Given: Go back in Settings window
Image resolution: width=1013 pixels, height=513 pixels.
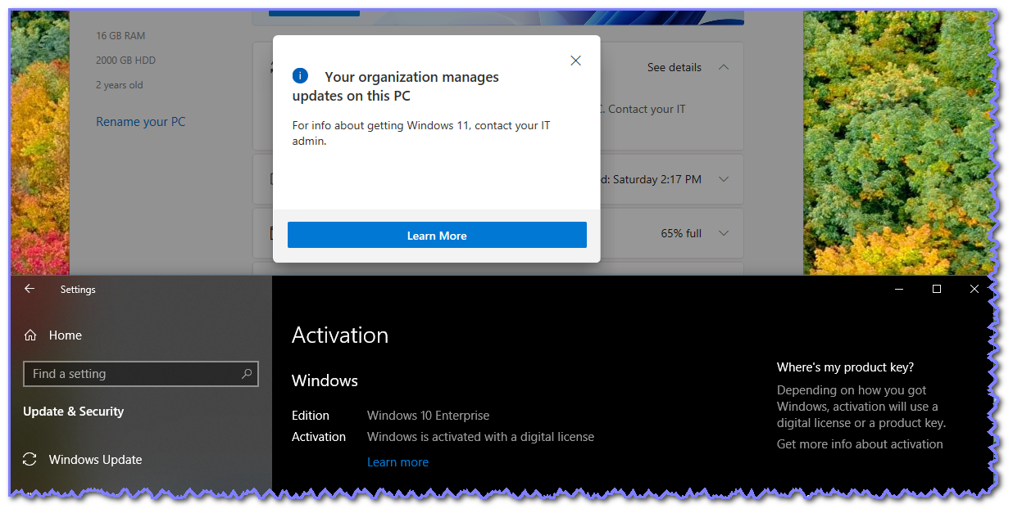Looking at the screenshot, I should pyautogui.click(x=30, y=289).
